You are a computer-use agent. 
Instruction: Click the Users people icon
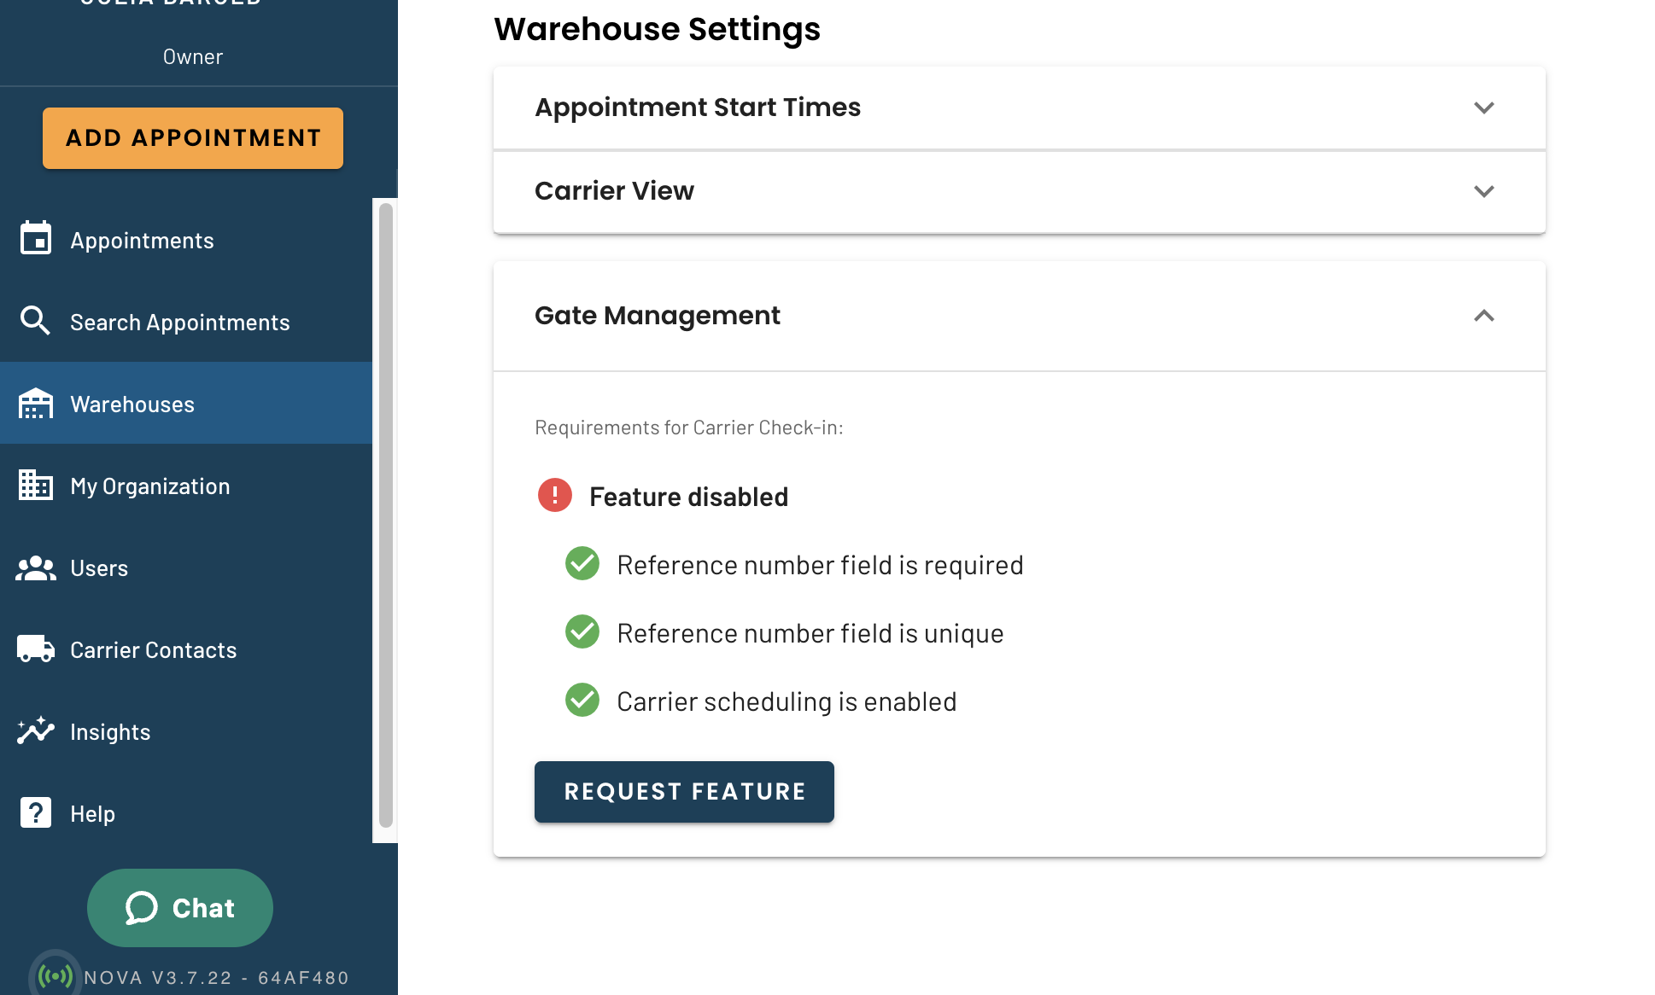click(x=36, y=568)
